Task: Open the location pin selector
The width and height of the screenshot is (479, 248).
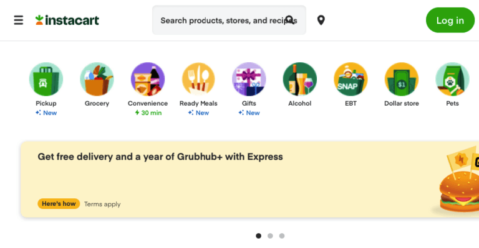Action: [321, 20]
